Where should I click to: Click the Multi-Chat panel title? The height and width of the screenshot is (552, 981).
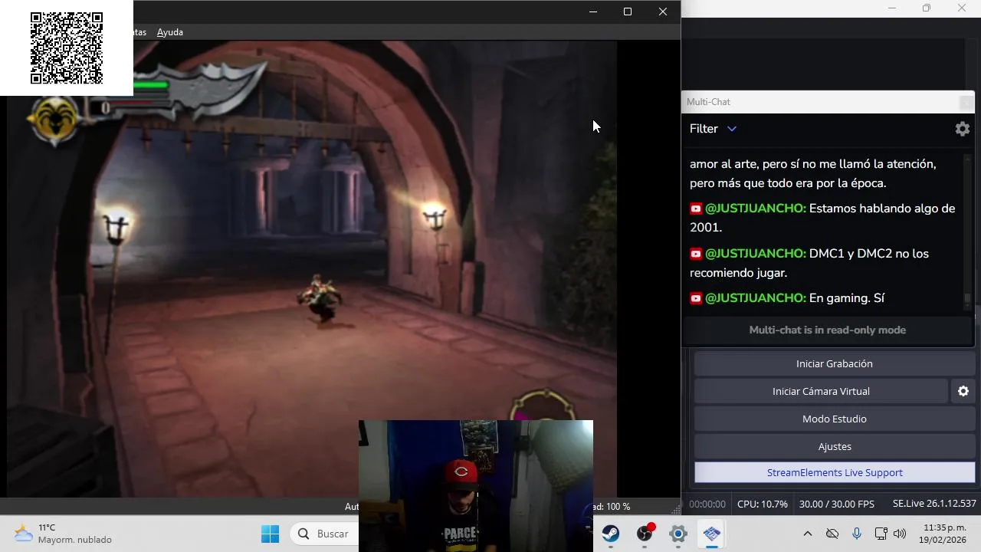(708, 102)
